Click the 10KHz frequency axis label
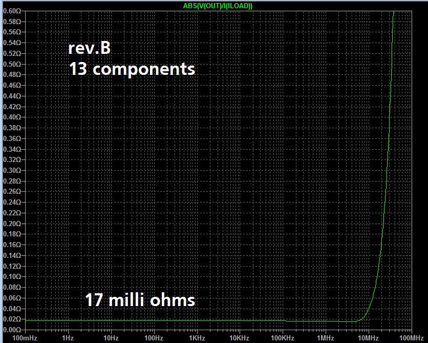Screen dimensions: 428x343 tap(240, 338)
